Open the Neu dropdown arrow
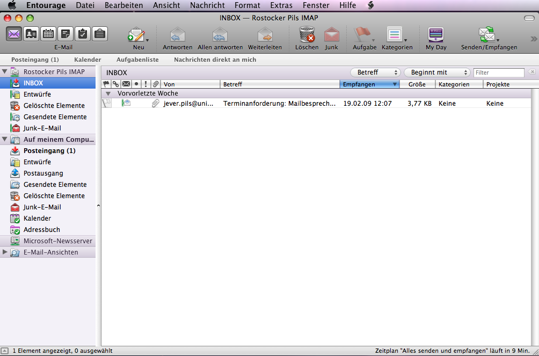 coord(148,40)
